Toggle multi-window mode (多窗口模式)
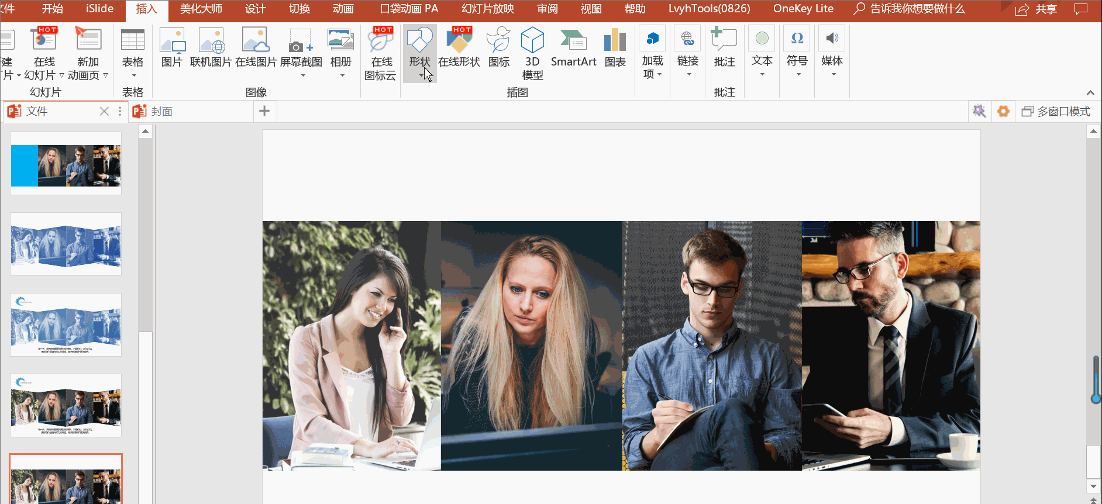1102x504 pixels. [1056, 112]
